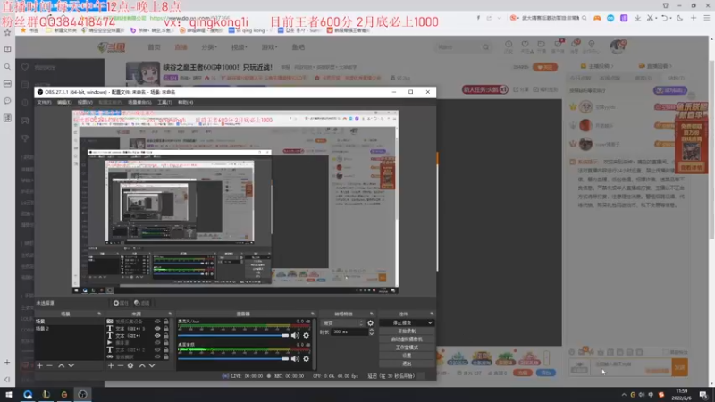Open Windows Start menu
Screen dimensions: 715x402
[x=8, y=394]
